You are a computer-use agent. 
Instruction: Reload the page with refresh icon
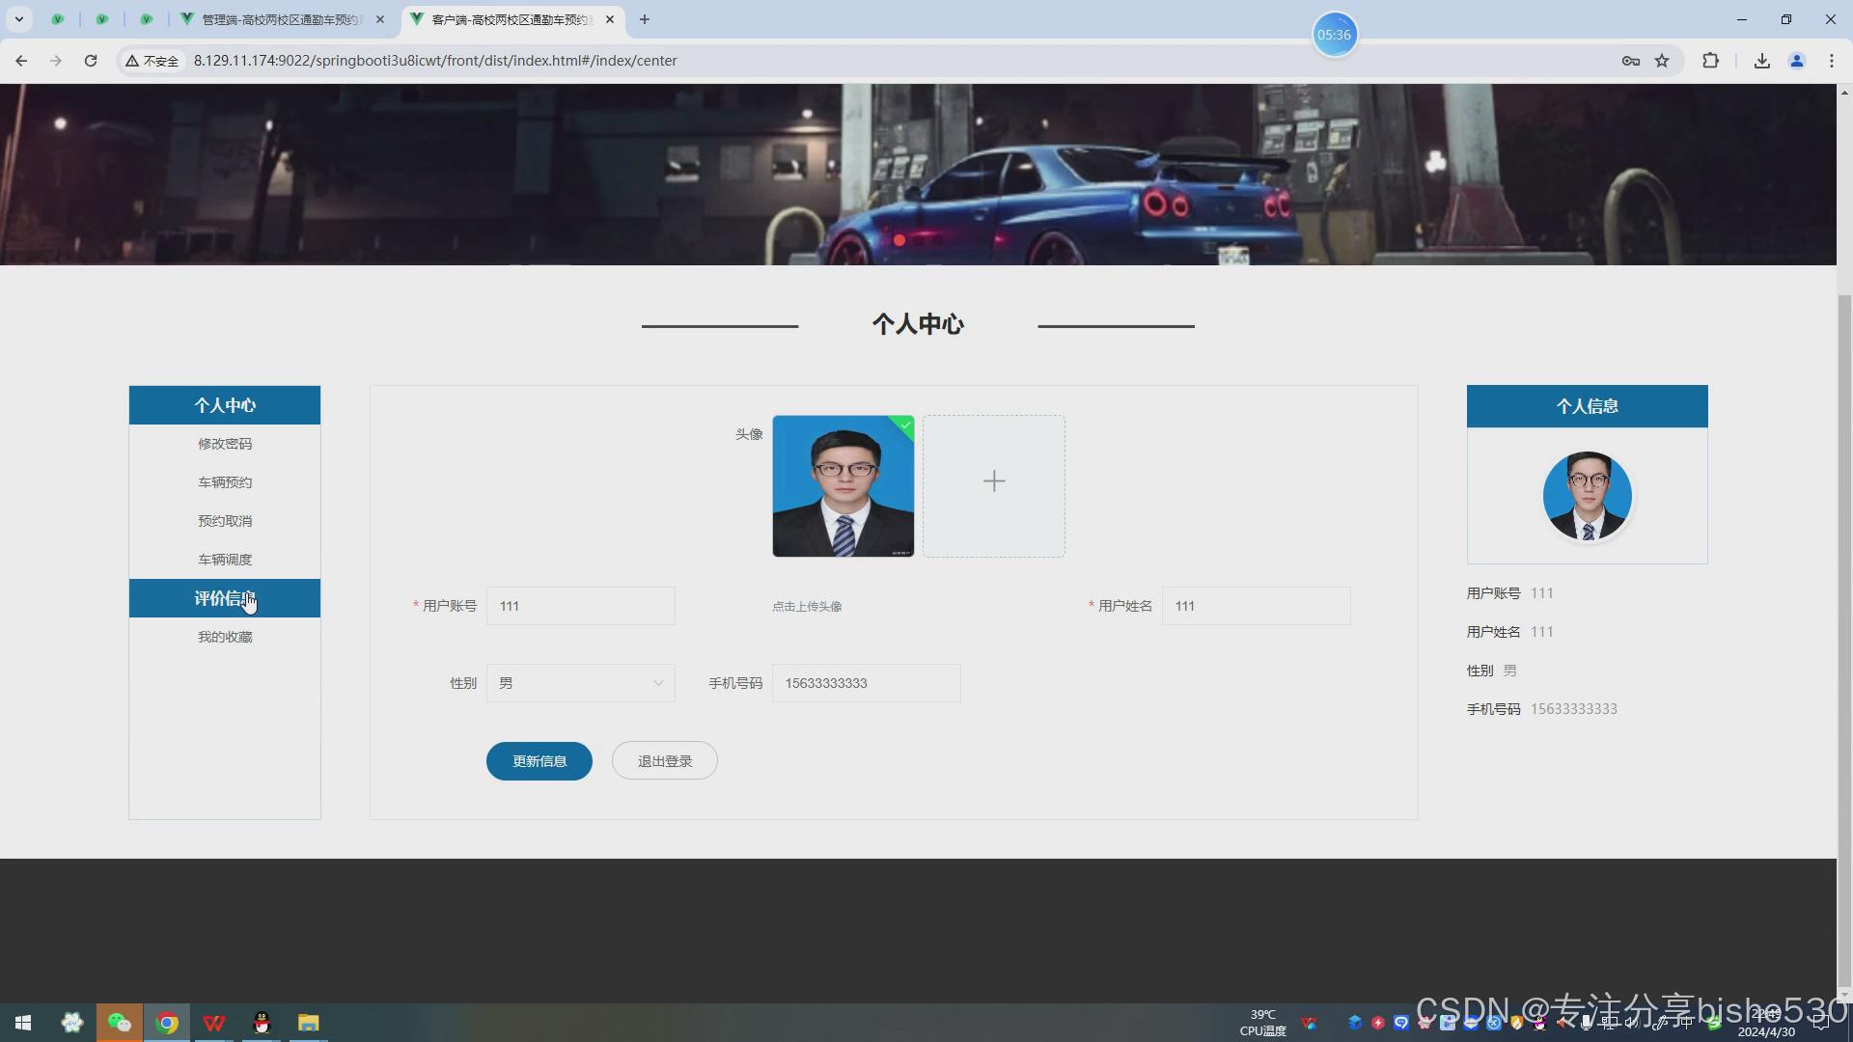91,61
